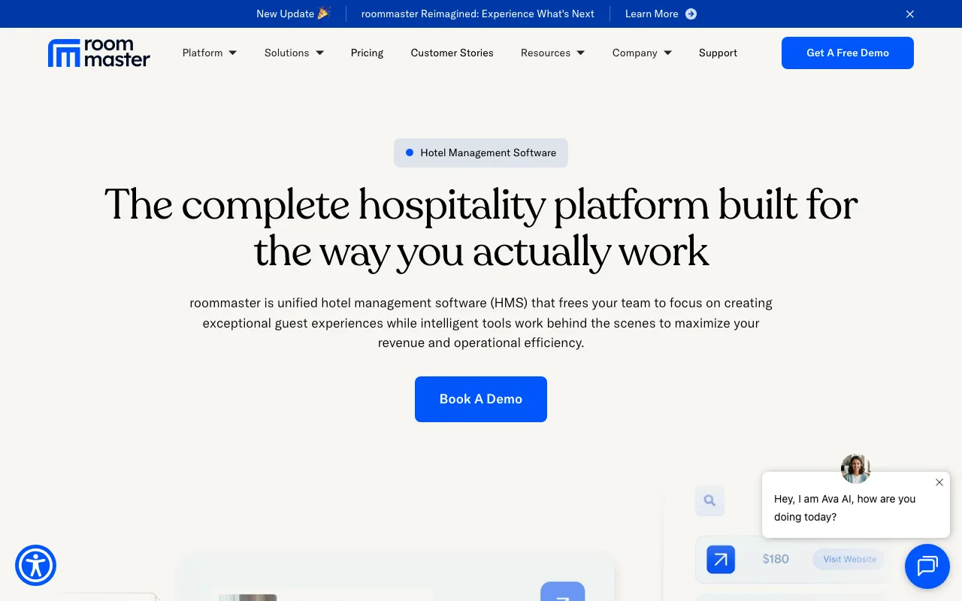Open the chat launcher icon
962x601 pixels.
coord(927,566)
